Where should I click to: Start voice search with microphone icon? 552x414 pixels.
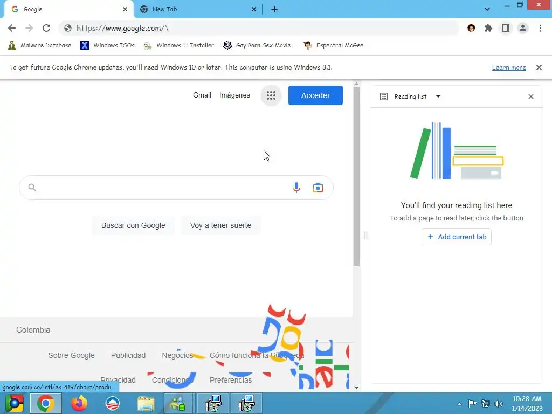coord(296,188)
